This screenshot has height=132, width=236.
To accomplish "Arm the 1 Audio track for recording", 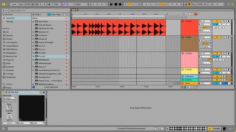I will [228, 21].
